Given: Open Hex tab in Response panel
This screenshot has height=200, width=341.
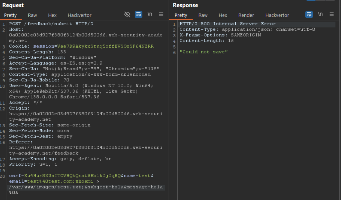Looking at the screenshot, I should [x=223, y=15].
